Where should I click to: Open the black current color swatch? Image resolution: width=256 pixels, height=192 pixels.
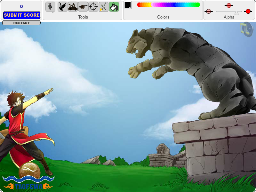point(128,5)
